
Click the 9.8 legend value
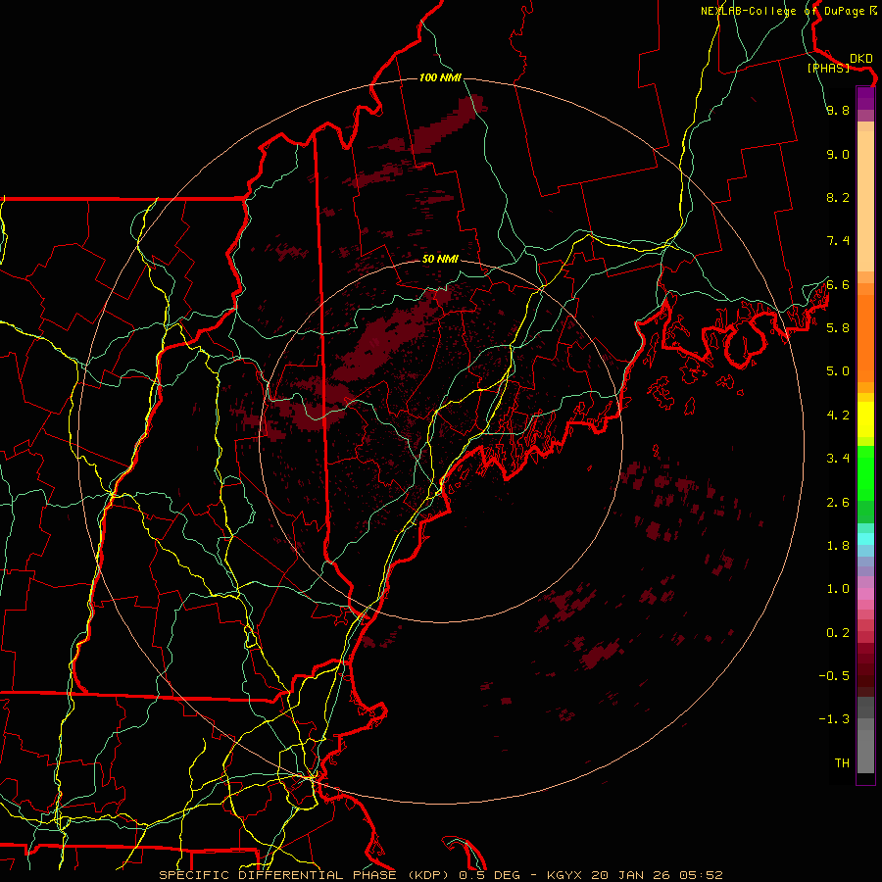tap(838, 110)
